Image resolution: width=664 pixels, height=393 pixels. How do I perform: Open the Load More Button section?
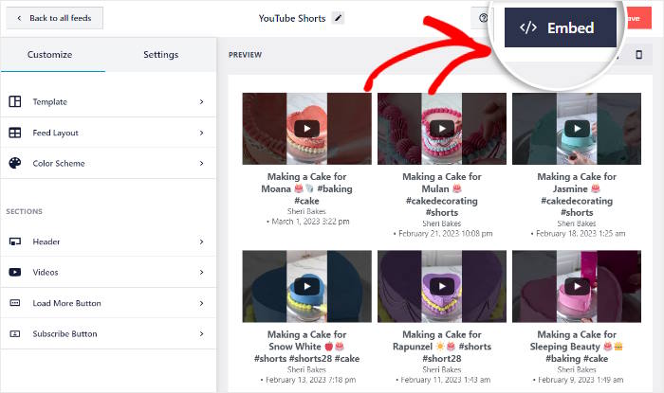(108, 303)
